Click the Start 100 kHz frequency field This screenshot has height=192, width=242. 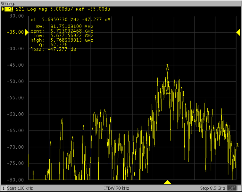20,188
